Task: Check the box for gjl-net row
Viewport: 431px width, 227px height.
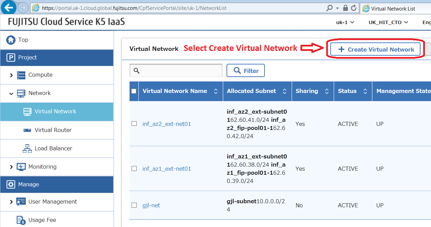Action: pyautogui.click(x=134, y=205)
